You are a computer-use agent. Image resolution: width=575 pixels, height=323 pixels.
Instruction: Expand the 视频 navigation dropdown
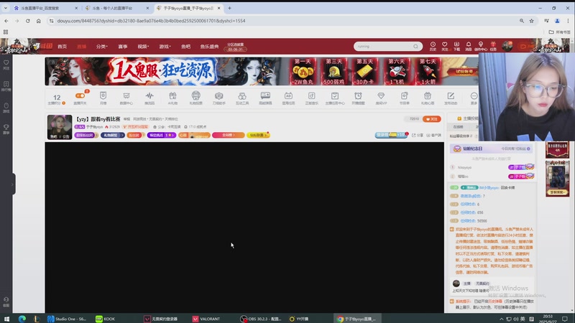[x=143, y=47]
